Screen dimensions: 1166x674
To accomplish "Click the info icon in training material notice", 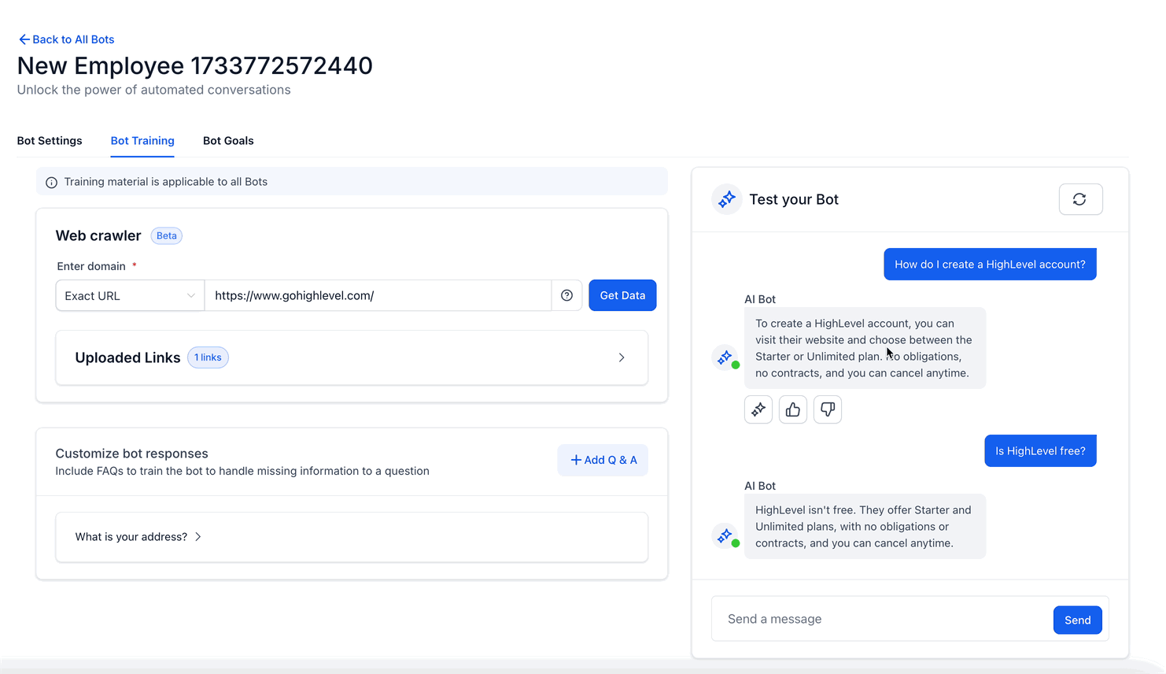I will (x=52, y=183).
